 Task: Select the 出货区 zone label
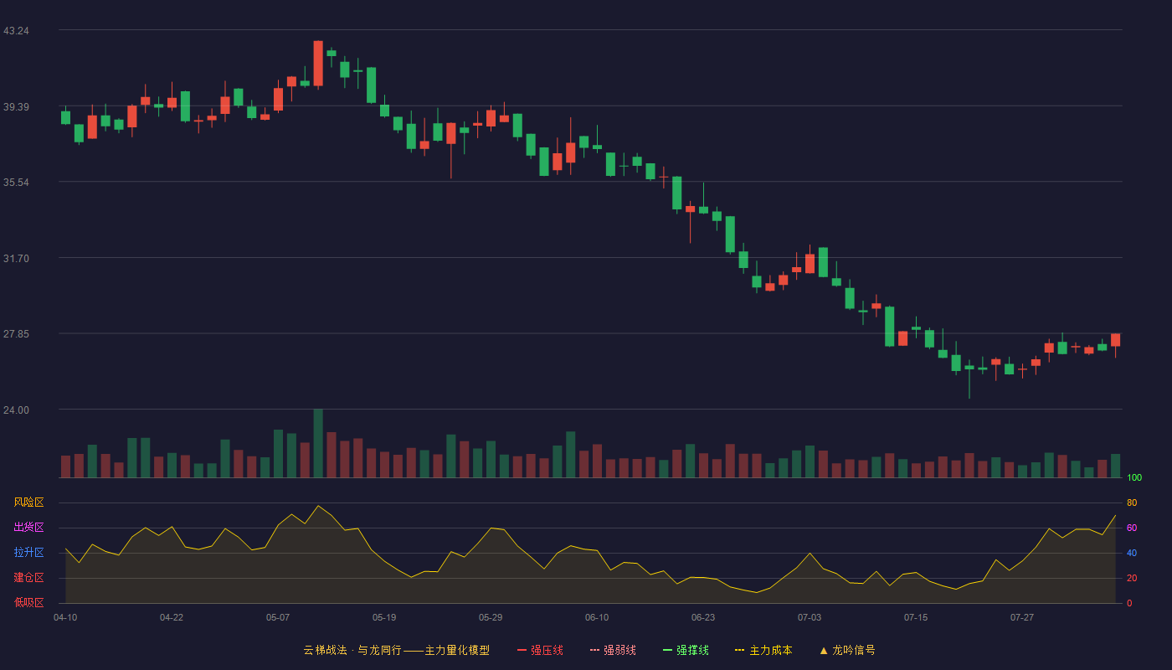28,528
